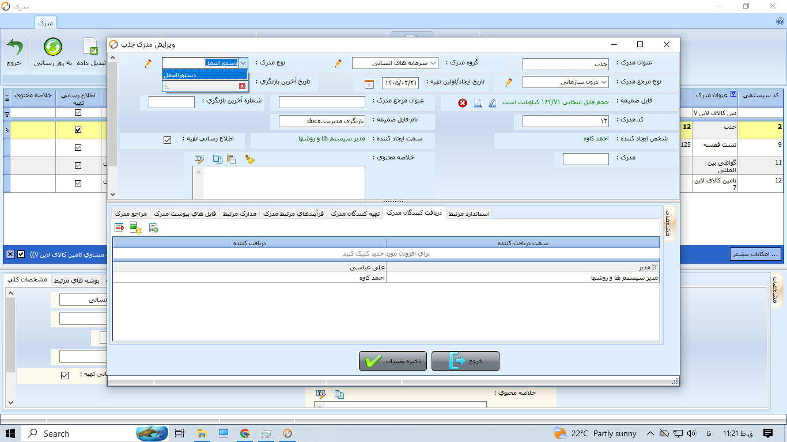
Task: Switch to فرآیندهای مرتبط مدرک tab
Action: [x=294, y=214]
